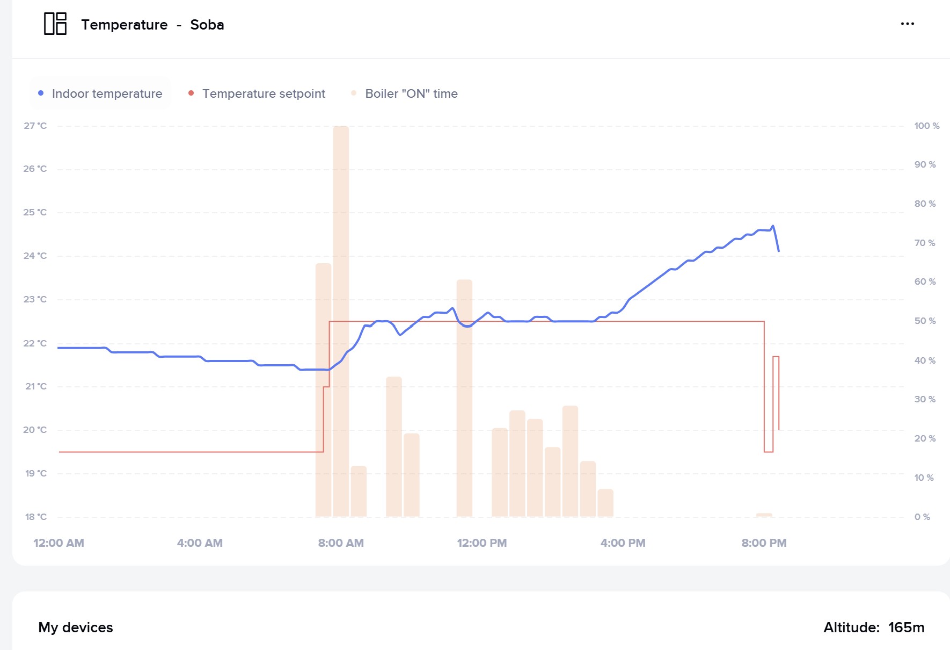Click the dashboard layout icon beside Temperature title

click(55, 24)
